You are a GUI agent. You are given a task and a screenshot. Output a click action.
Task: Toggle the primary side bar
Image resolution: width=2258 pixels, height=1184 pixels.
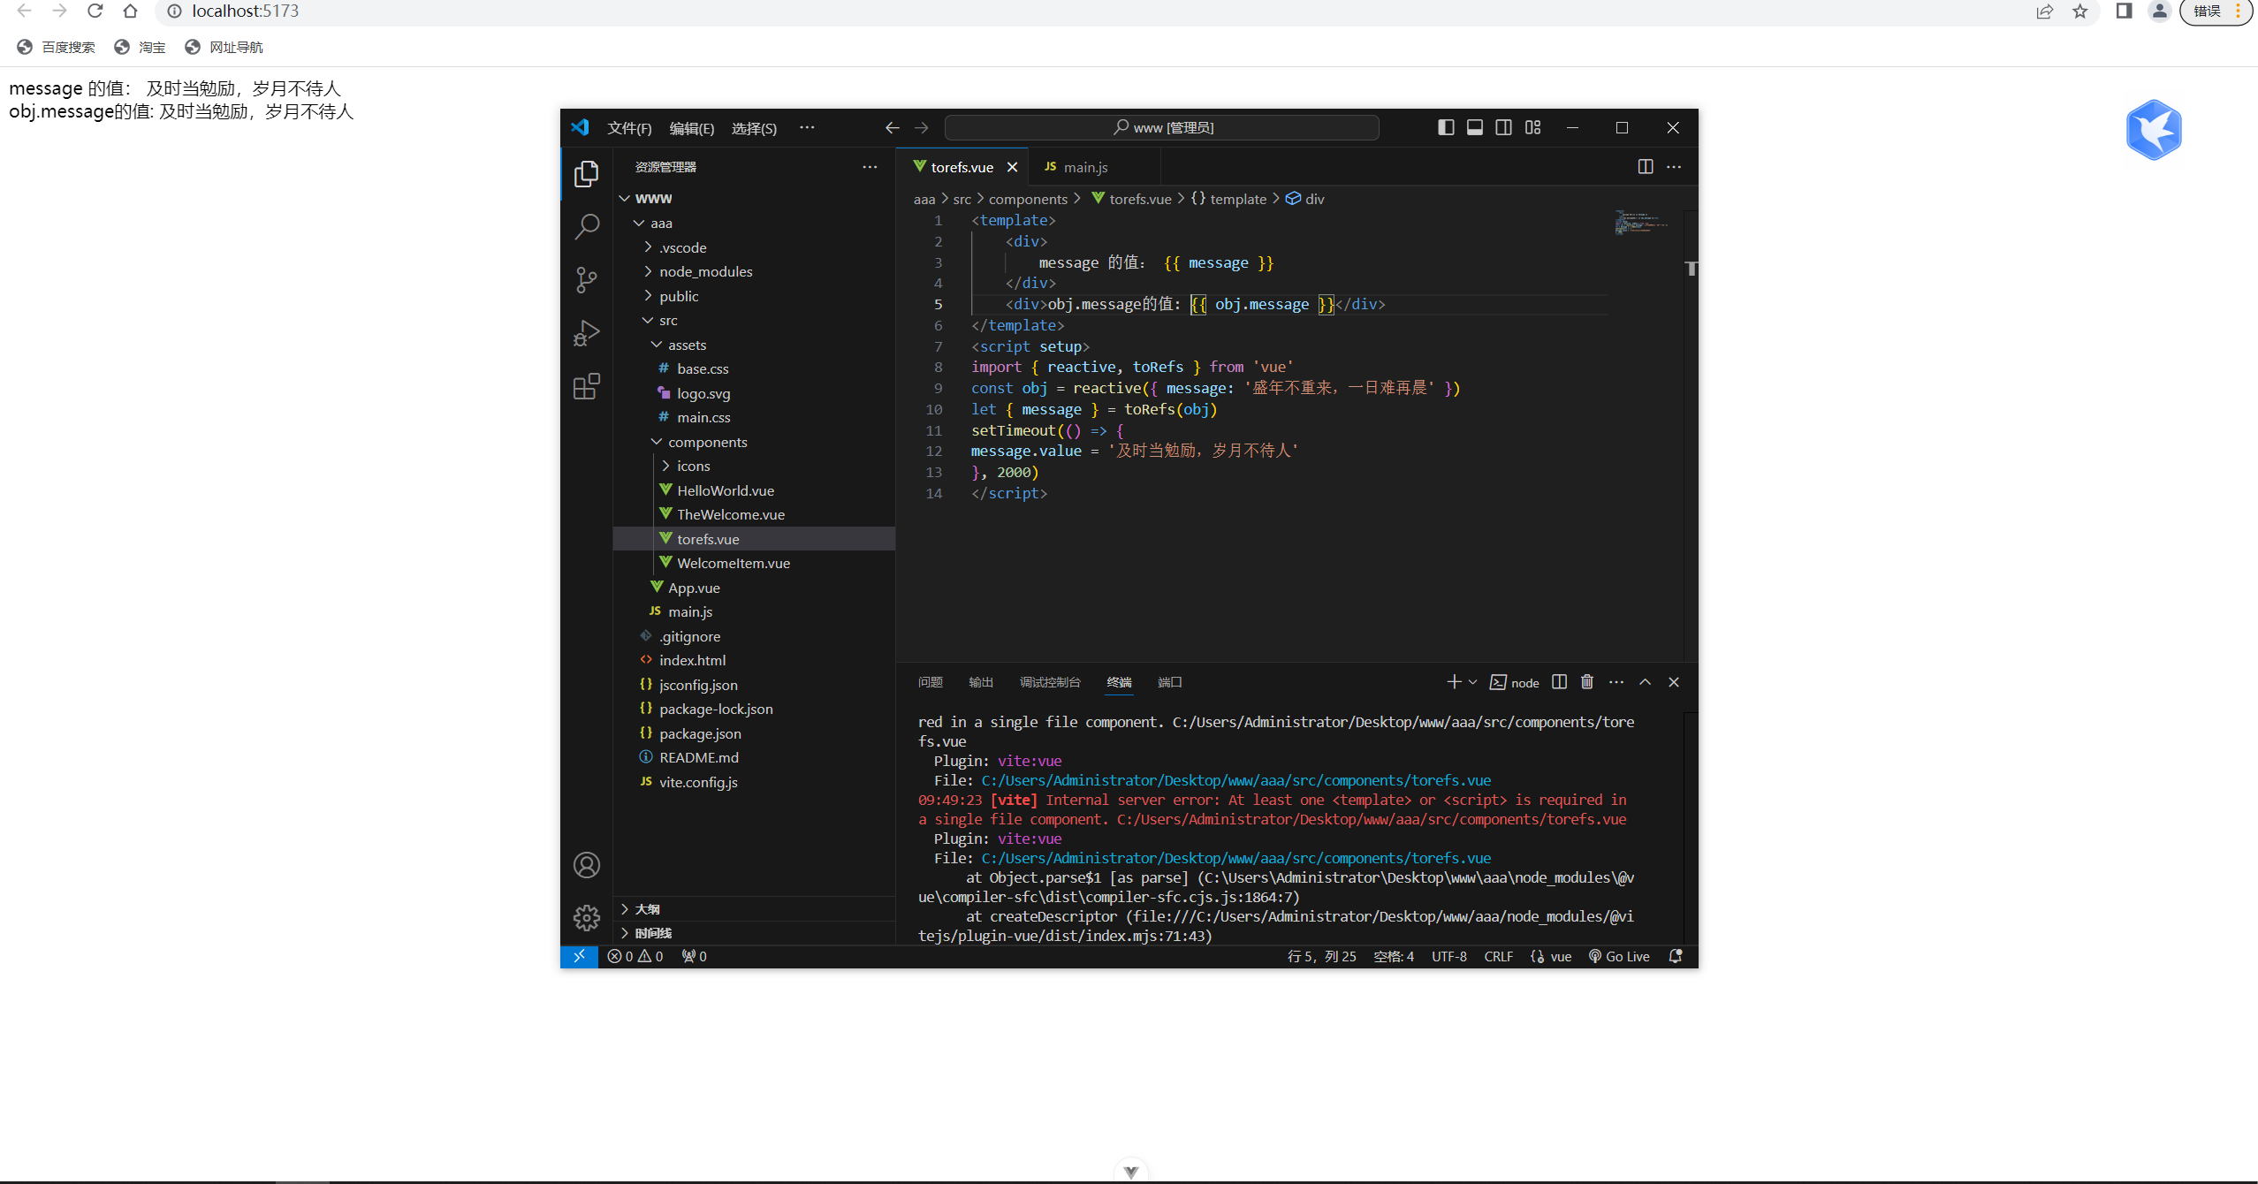1446,128
